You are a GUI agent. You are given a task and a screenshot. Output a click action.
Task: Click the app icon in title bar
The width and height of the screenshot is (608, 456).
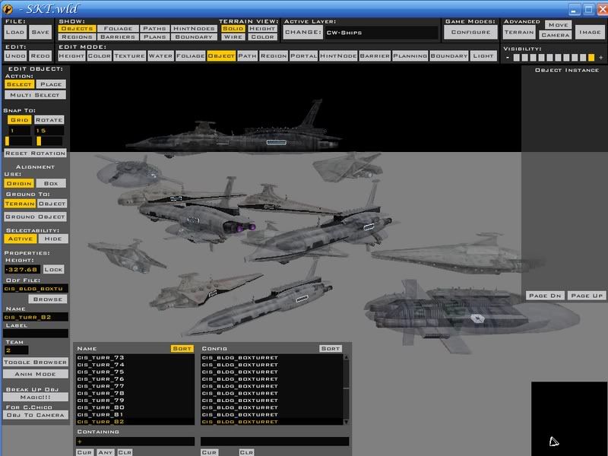click(7, 8)
